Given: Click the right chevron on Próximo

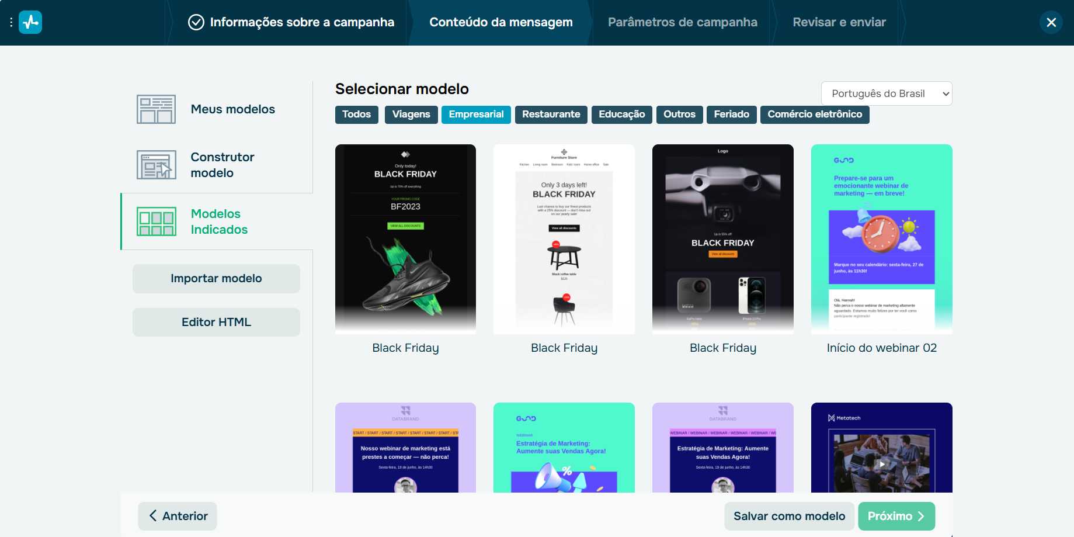Looking at the screenshot, I should coord(921,516).
